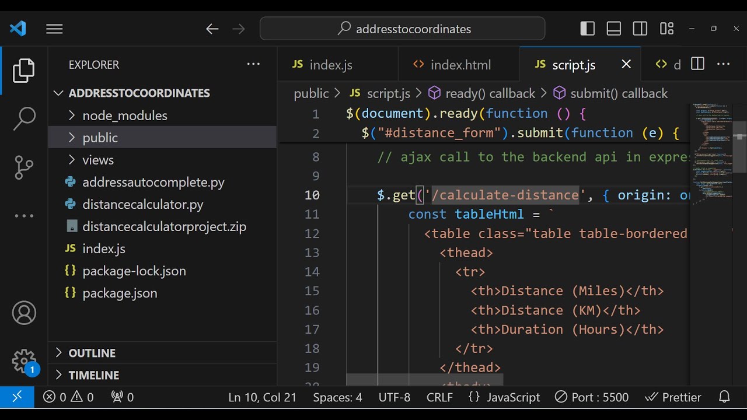Expand the TIMELINE section
This screenshot has width=747, height=420.
tap(93, 375)
